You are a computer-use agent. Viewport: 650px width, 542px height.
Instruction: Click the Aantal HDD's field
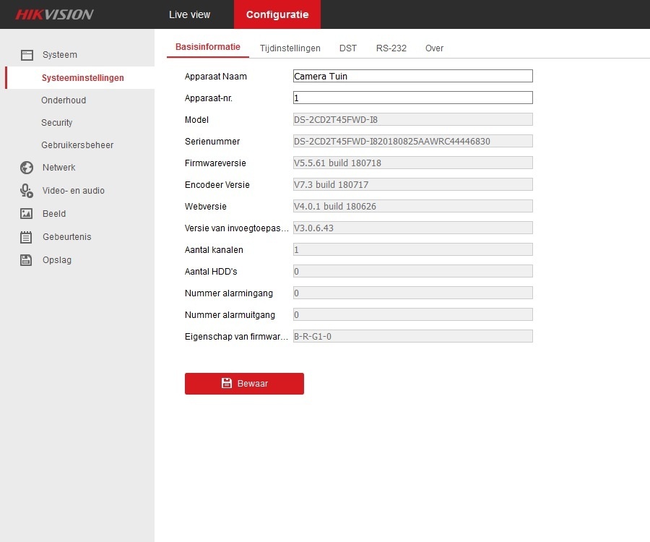(x=413, y=271)
